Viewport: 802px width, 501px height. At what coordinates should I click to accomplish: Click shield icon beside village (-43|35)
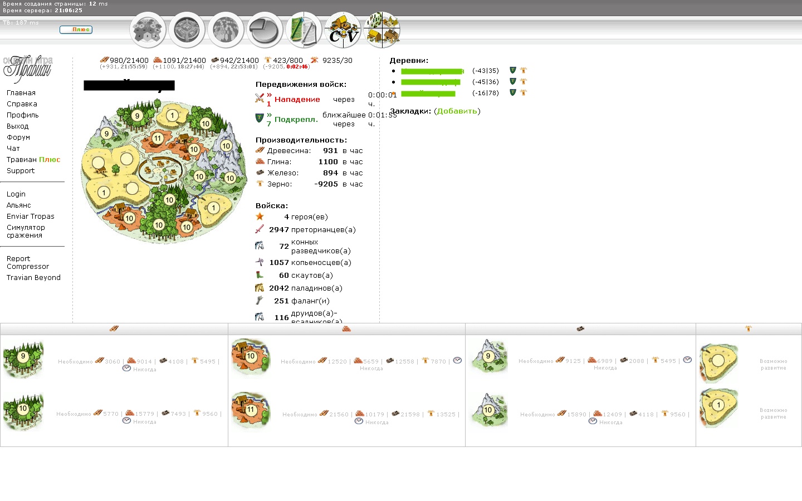(513, 70)
